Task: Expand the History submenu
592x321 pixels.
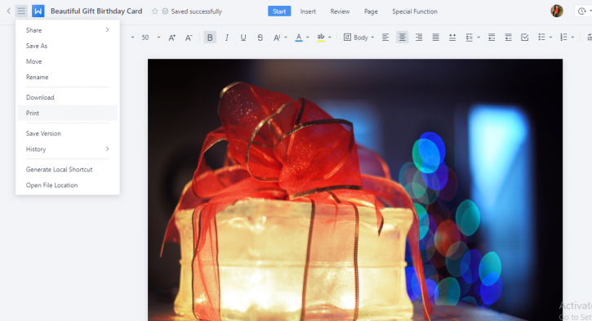Action: (68, 149)
